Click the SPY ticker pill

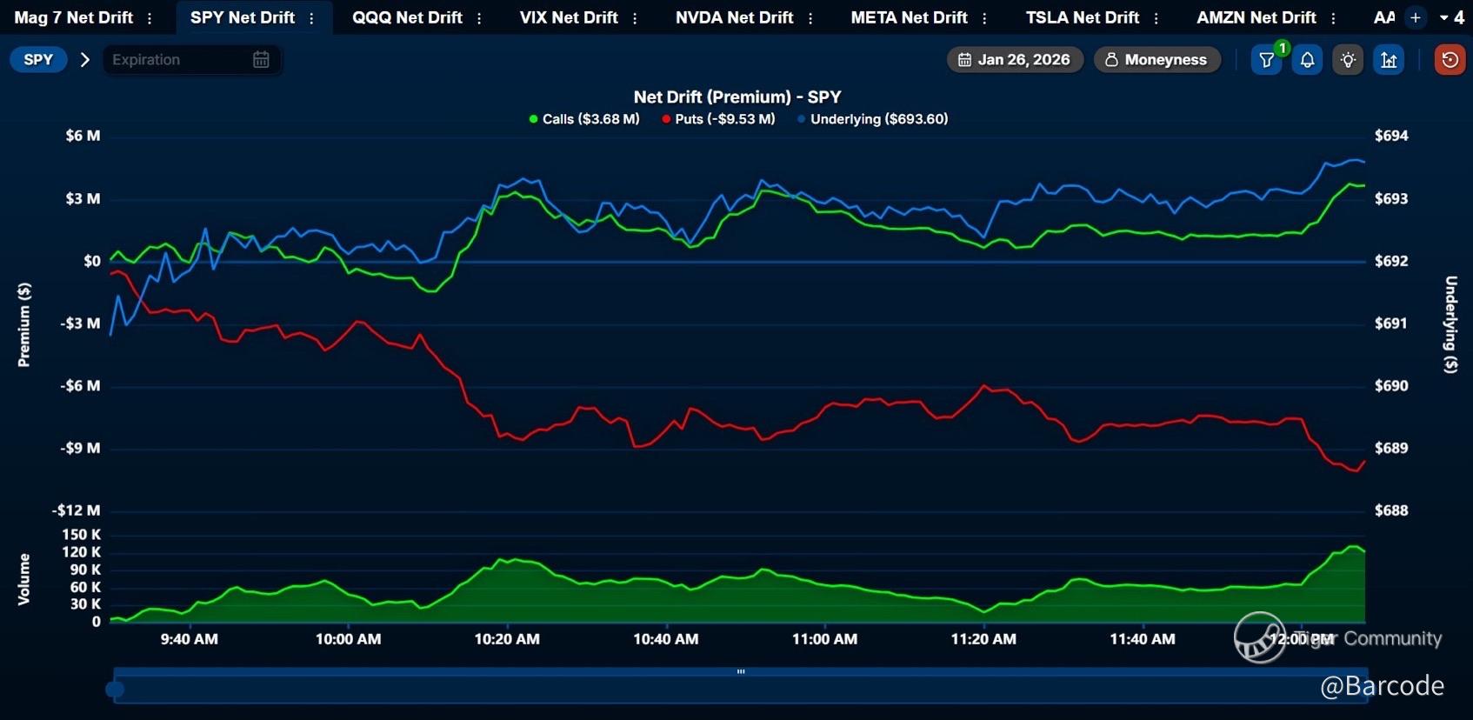click(38, 59)
